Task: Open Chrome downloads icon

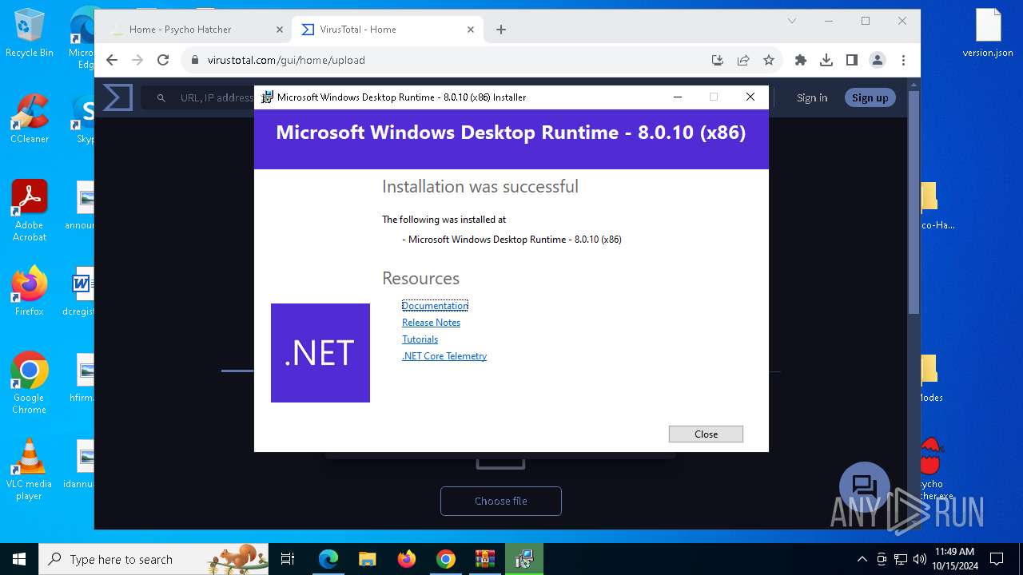Action: click(x=826, y=60)
